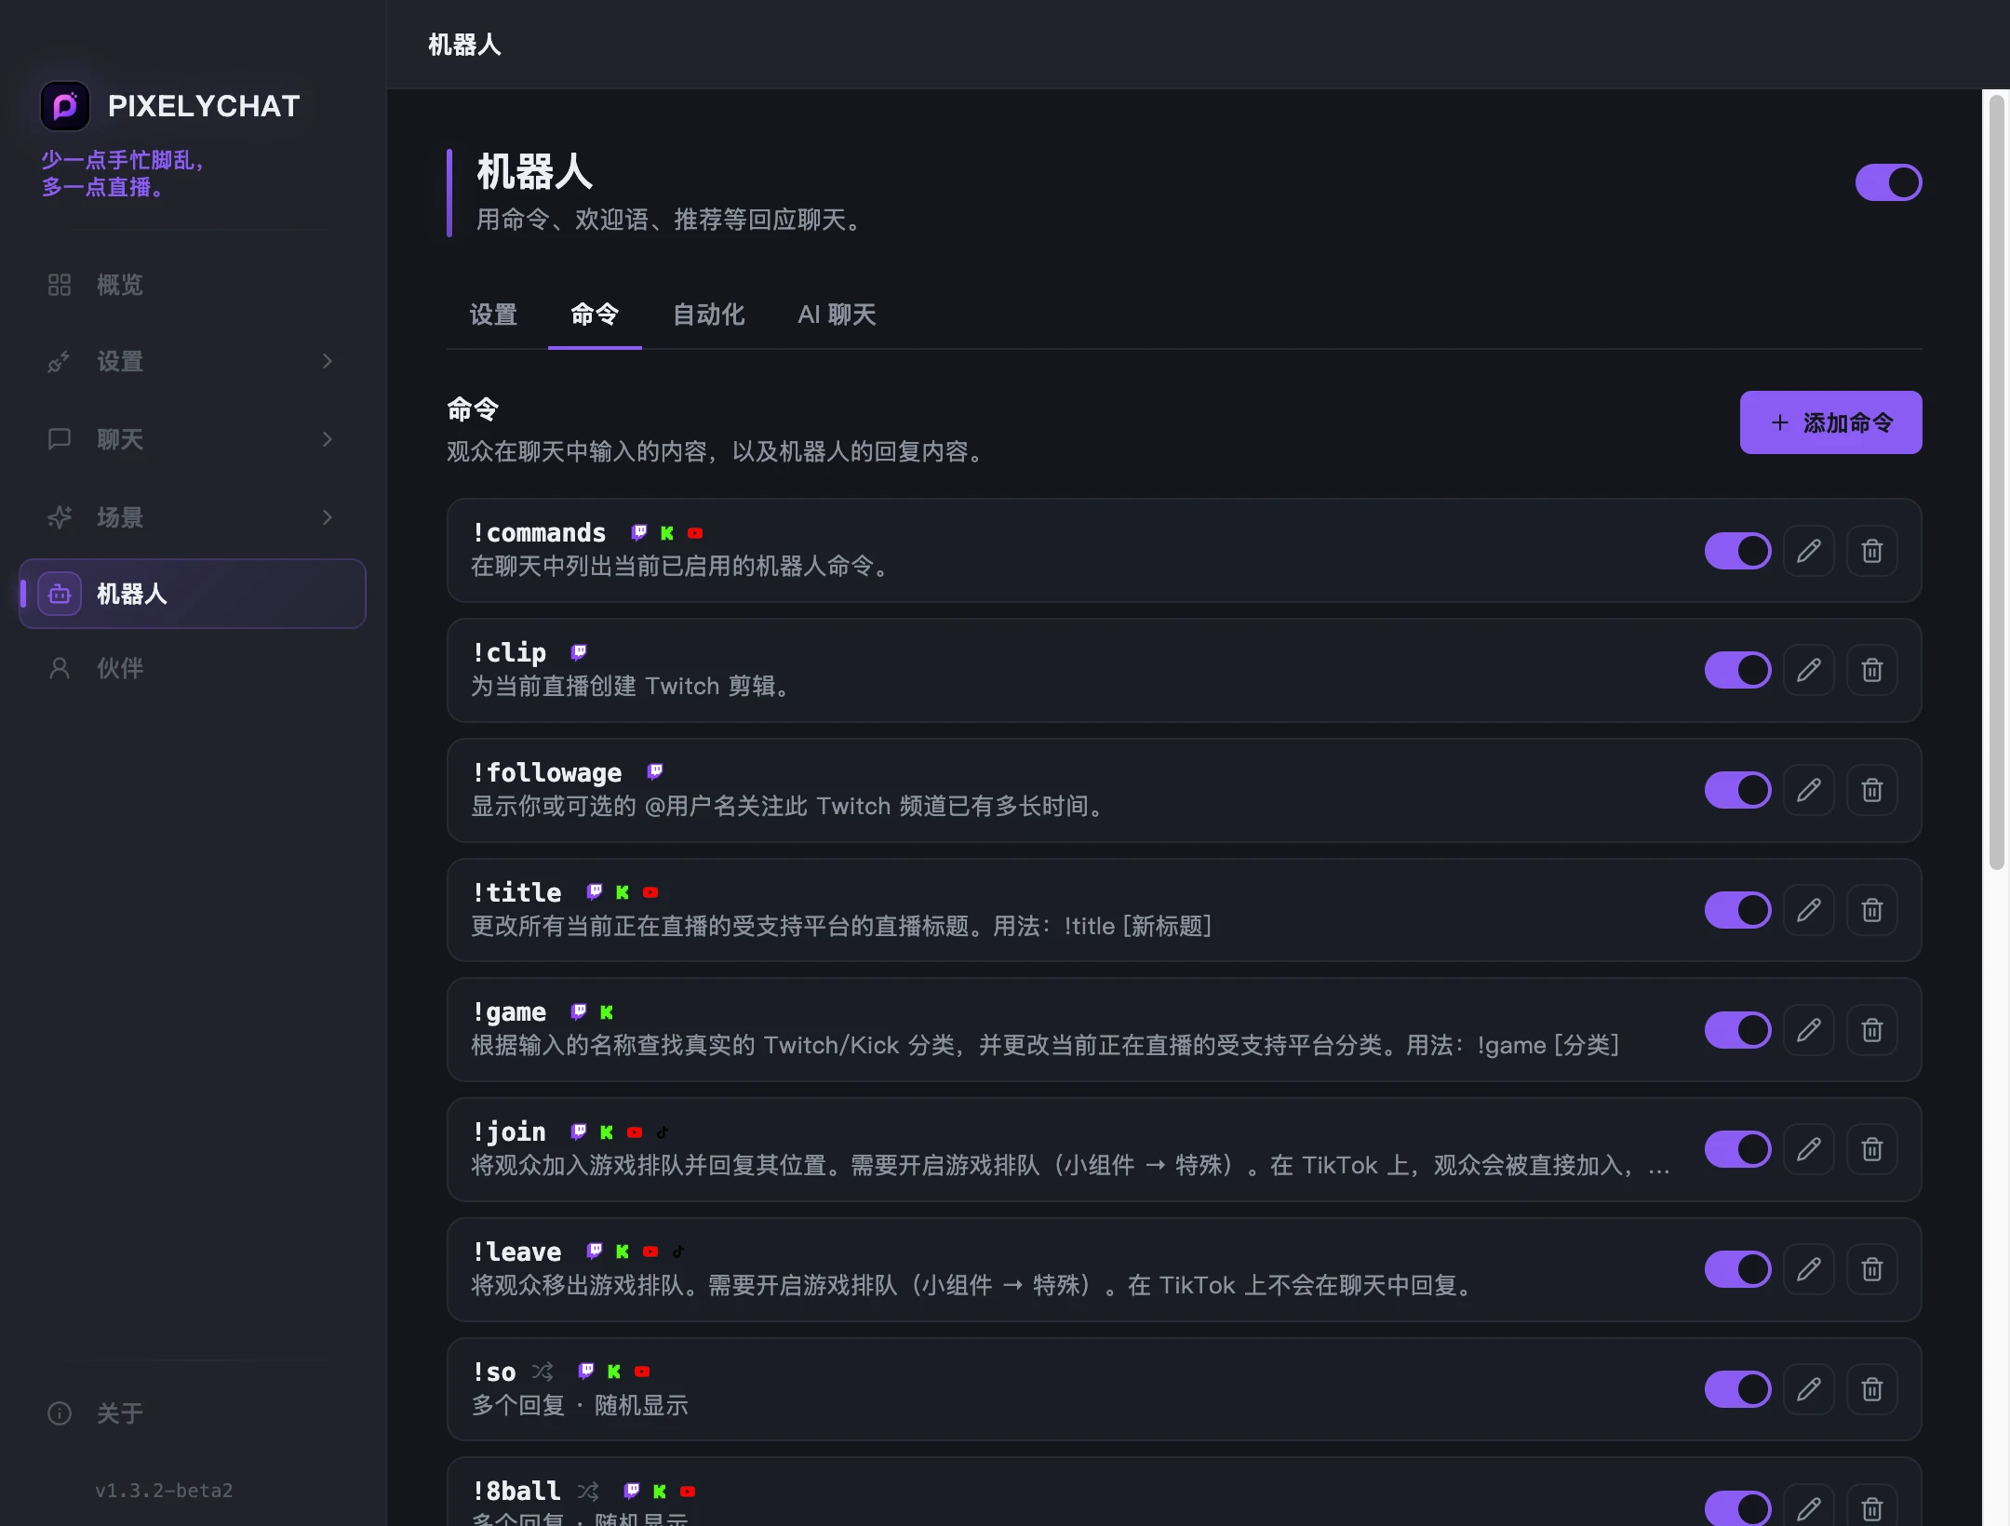Expand the 设置 sidebar section chevron
This screenshot has height=1526, width=2010.
click(x=328, y=361)
